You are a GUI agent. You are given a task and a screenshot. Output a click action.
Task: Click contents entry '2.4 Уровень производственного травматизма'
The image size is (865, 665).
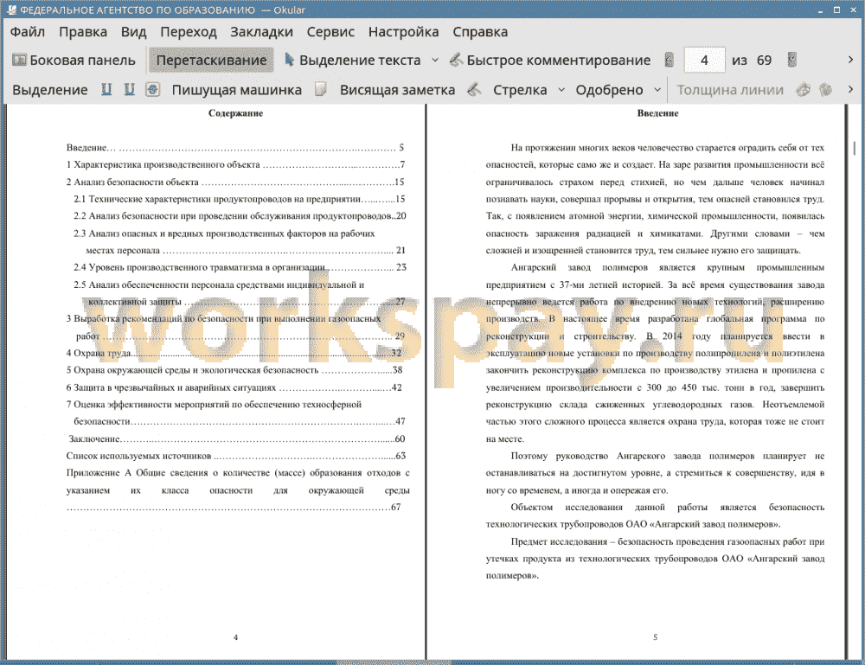[240, 267]
